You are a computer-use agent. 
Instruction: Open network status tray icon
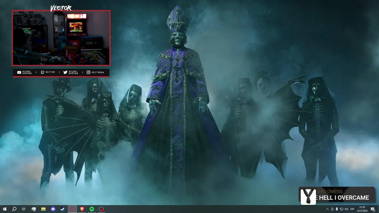pos(341,209)
